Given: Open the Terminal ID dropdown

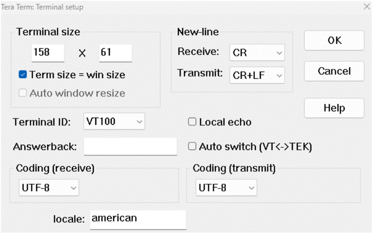Looking at the screenshot, I should 114,121.
